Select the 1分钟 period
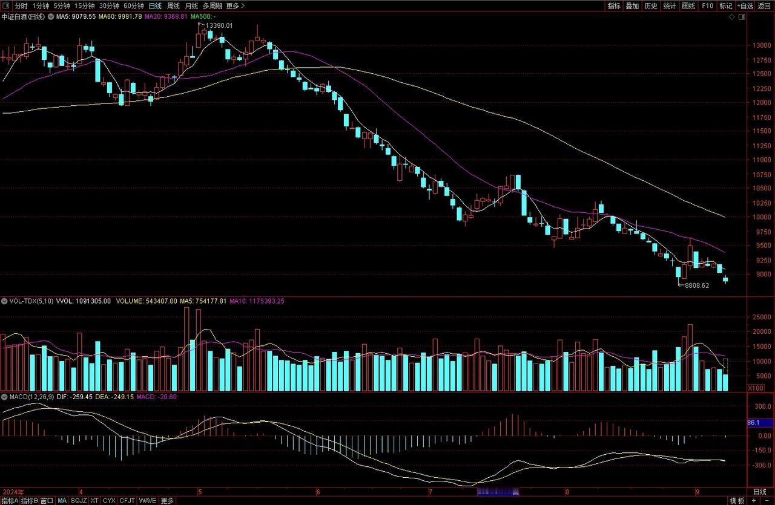 (x=41, y=5)
